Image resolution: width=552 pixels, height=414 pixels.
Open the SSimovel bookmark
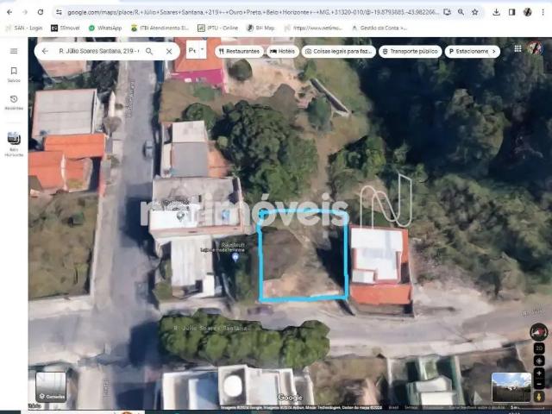click(66, 28)
